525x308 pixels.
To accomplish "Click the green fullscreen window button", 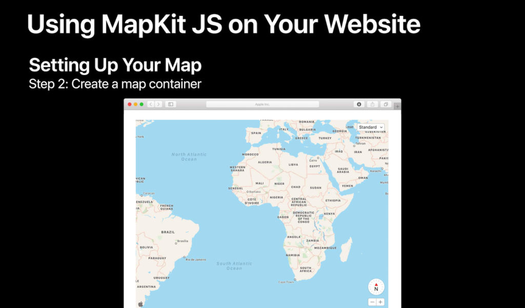I will coord(142,104).
